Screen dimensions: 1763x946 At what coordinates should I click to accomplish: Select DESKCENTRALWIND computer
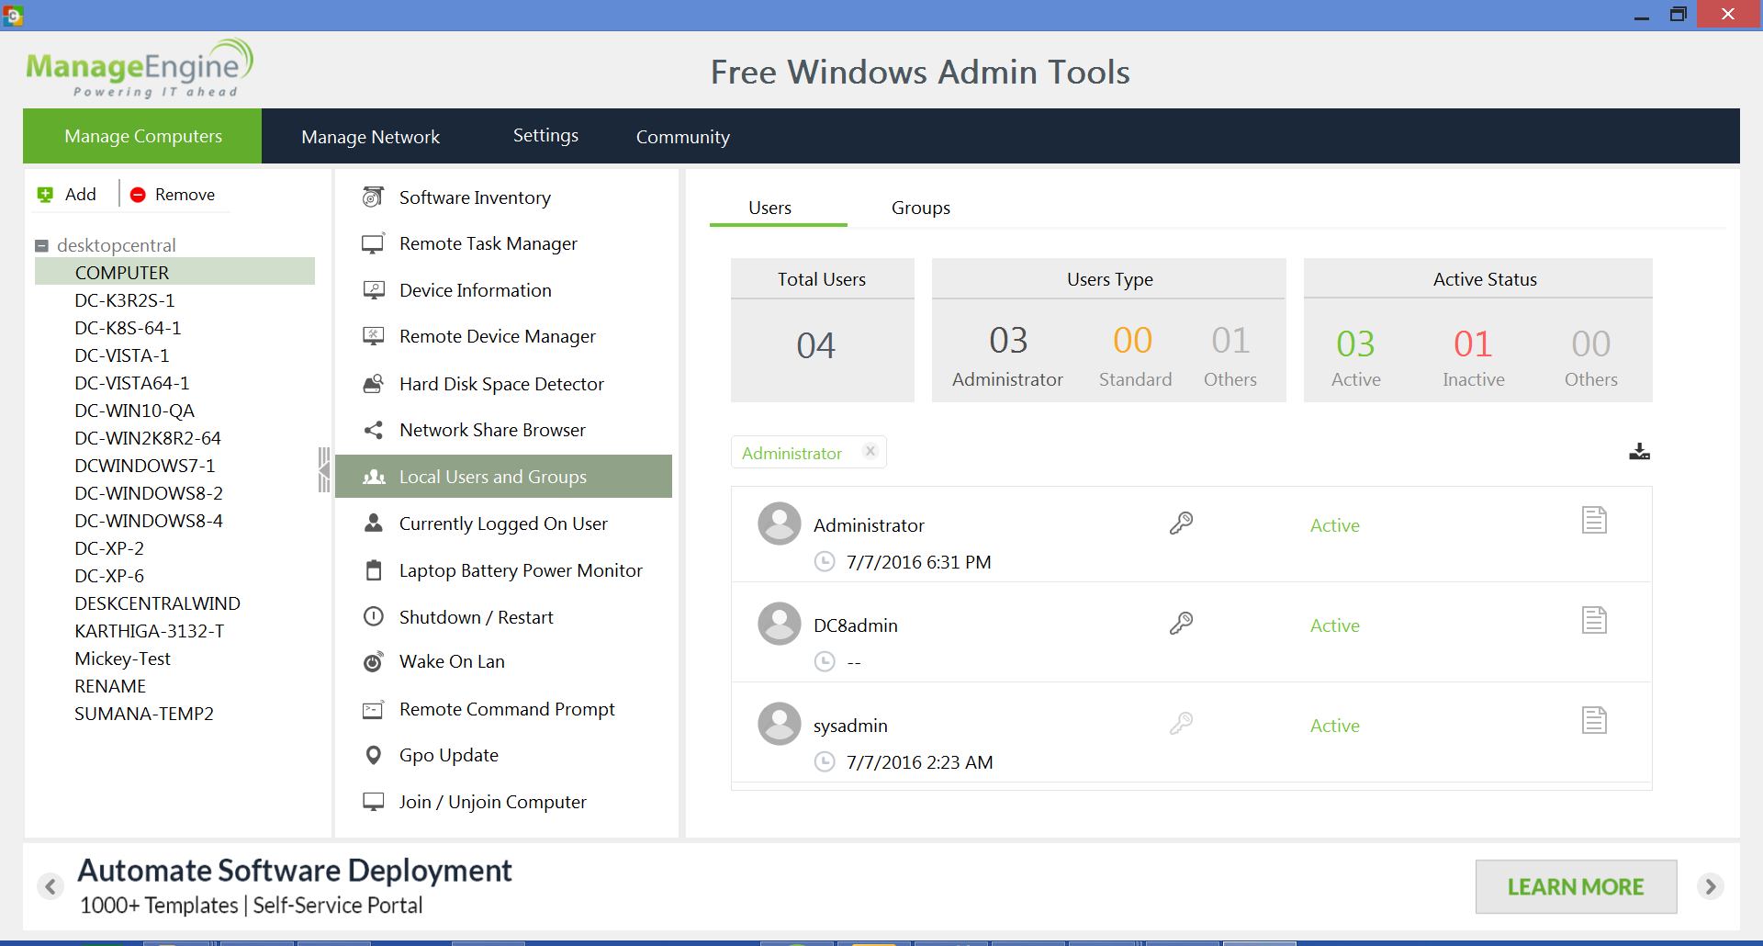coord(157,603)
